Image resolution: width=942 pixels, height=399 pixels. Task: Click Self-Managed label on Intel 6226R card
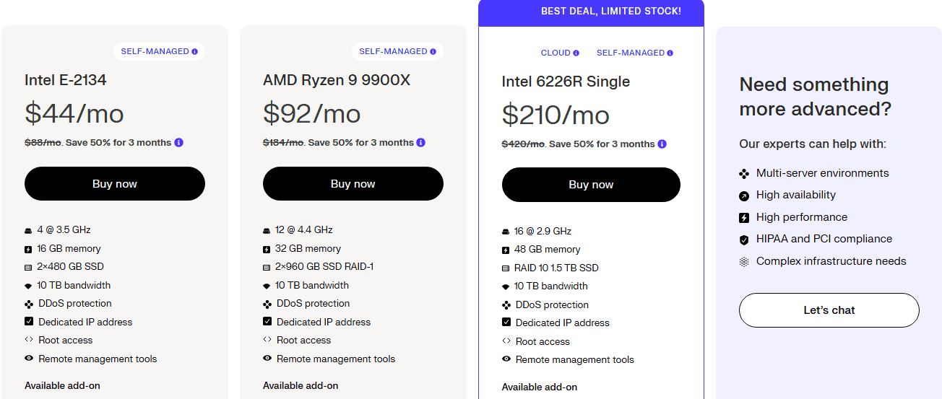point(631,53)
